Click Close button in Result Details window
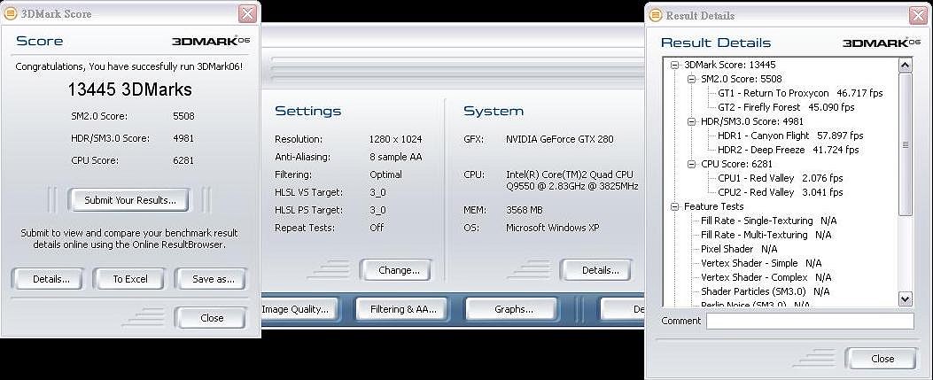 [881, 359]
